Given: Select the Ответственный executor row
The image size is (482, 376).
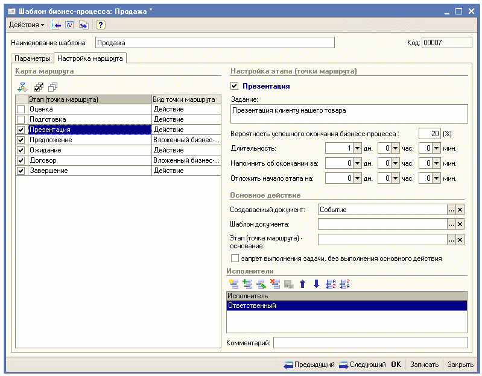Looking at the screenshot, I should (x=347, y=305).
